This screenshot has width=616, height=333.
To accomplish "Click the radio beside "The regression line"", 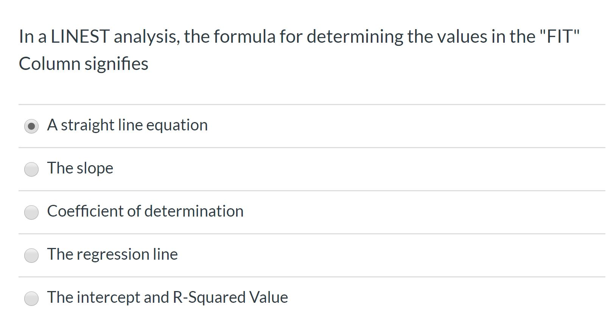I will [31, 256].
